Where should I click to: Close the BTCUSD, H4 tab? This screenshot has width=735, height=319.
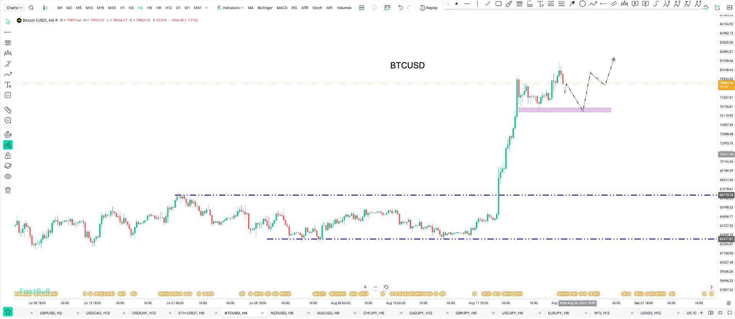(263, 313)
